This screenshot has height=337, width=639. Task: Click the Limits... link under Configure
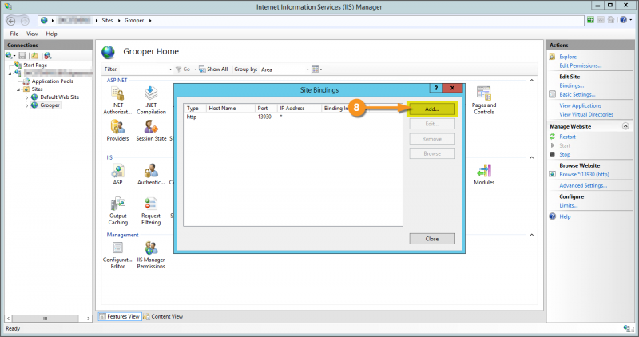[569, 205]
